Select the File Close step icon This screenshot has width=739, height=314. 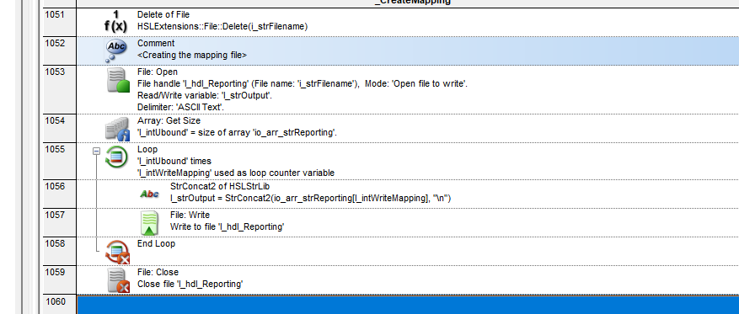pyautogui.click(x=117, y=280)
